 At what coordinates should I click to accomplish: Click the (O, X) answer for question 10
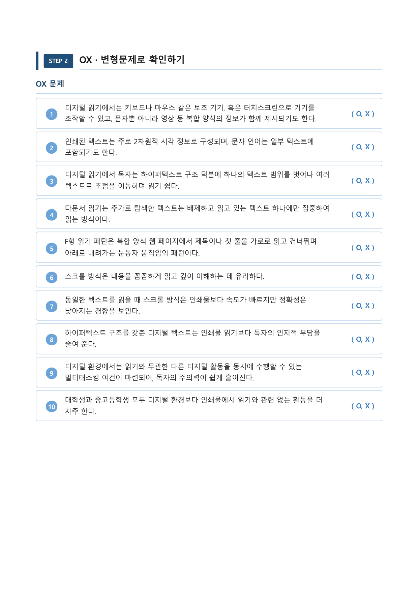click(x=363, y=406)
